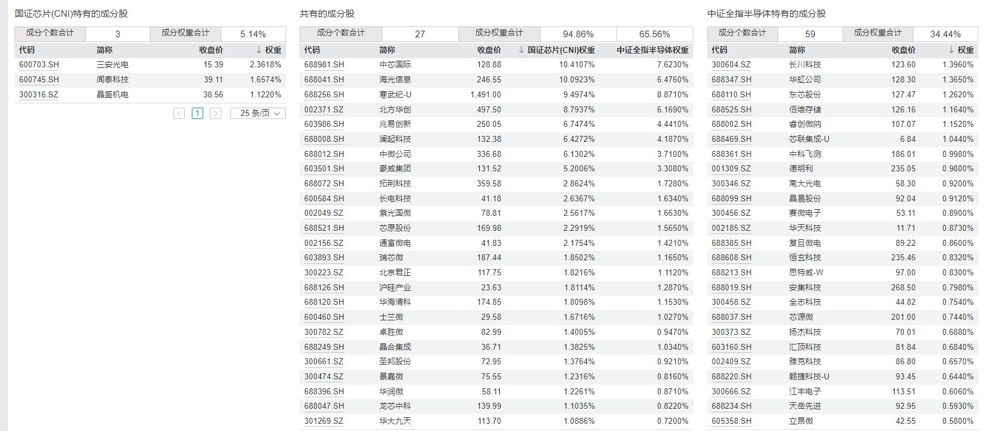Select stock name 中科飞测
This screenshot has height=431, width=985.
805,154
